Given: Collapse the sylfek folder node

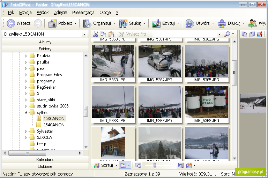Looking at the screenshot, I should (x=26, y=112).
